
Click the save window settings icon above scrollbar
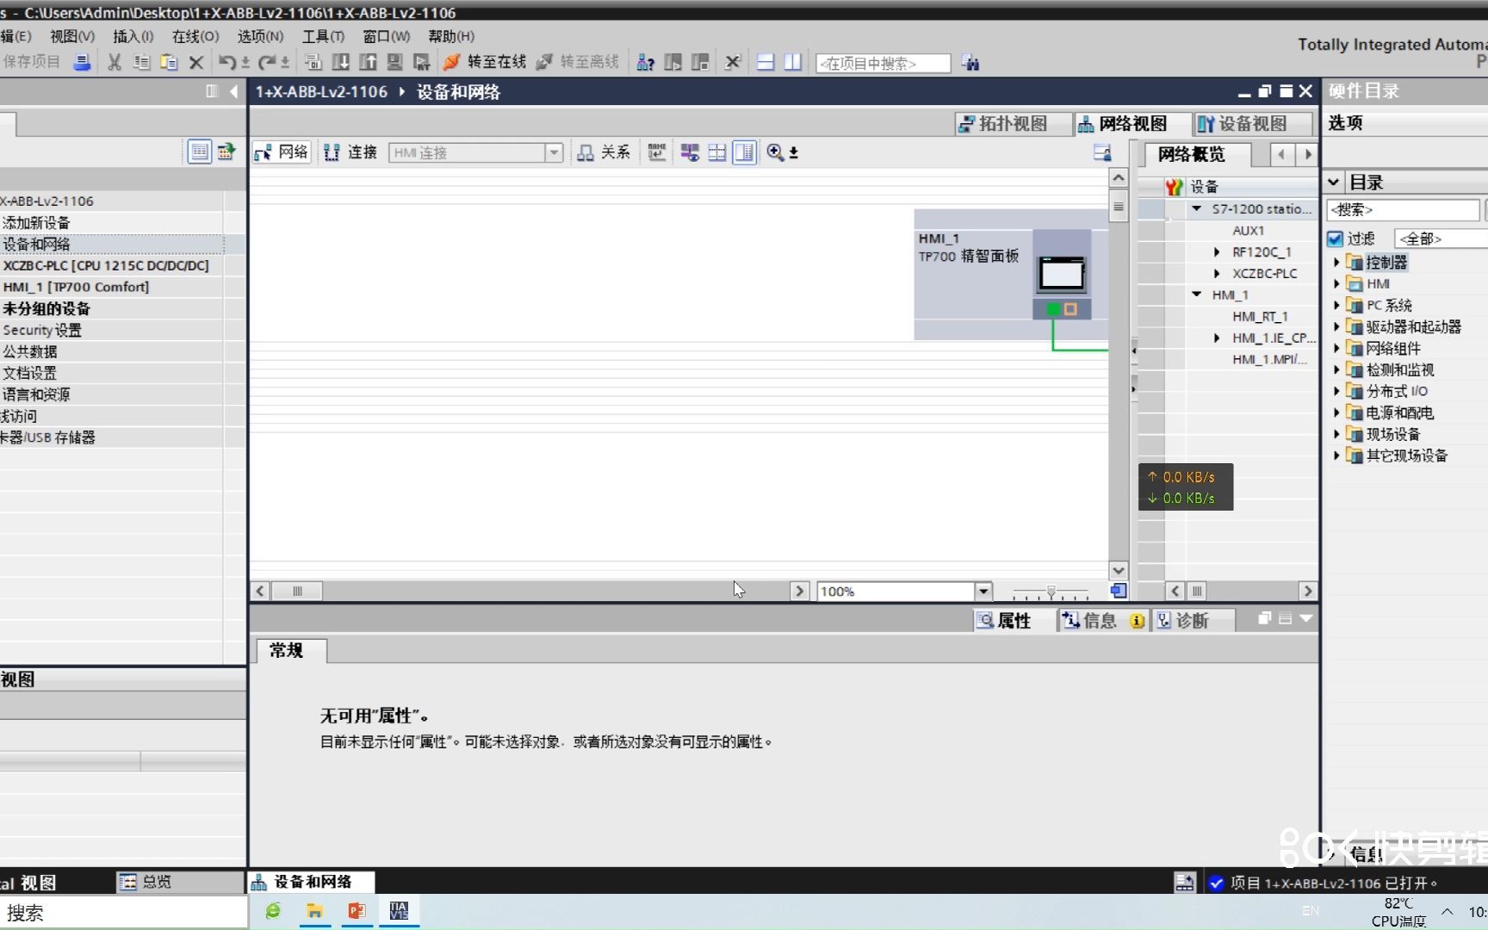coord(1101,152)
